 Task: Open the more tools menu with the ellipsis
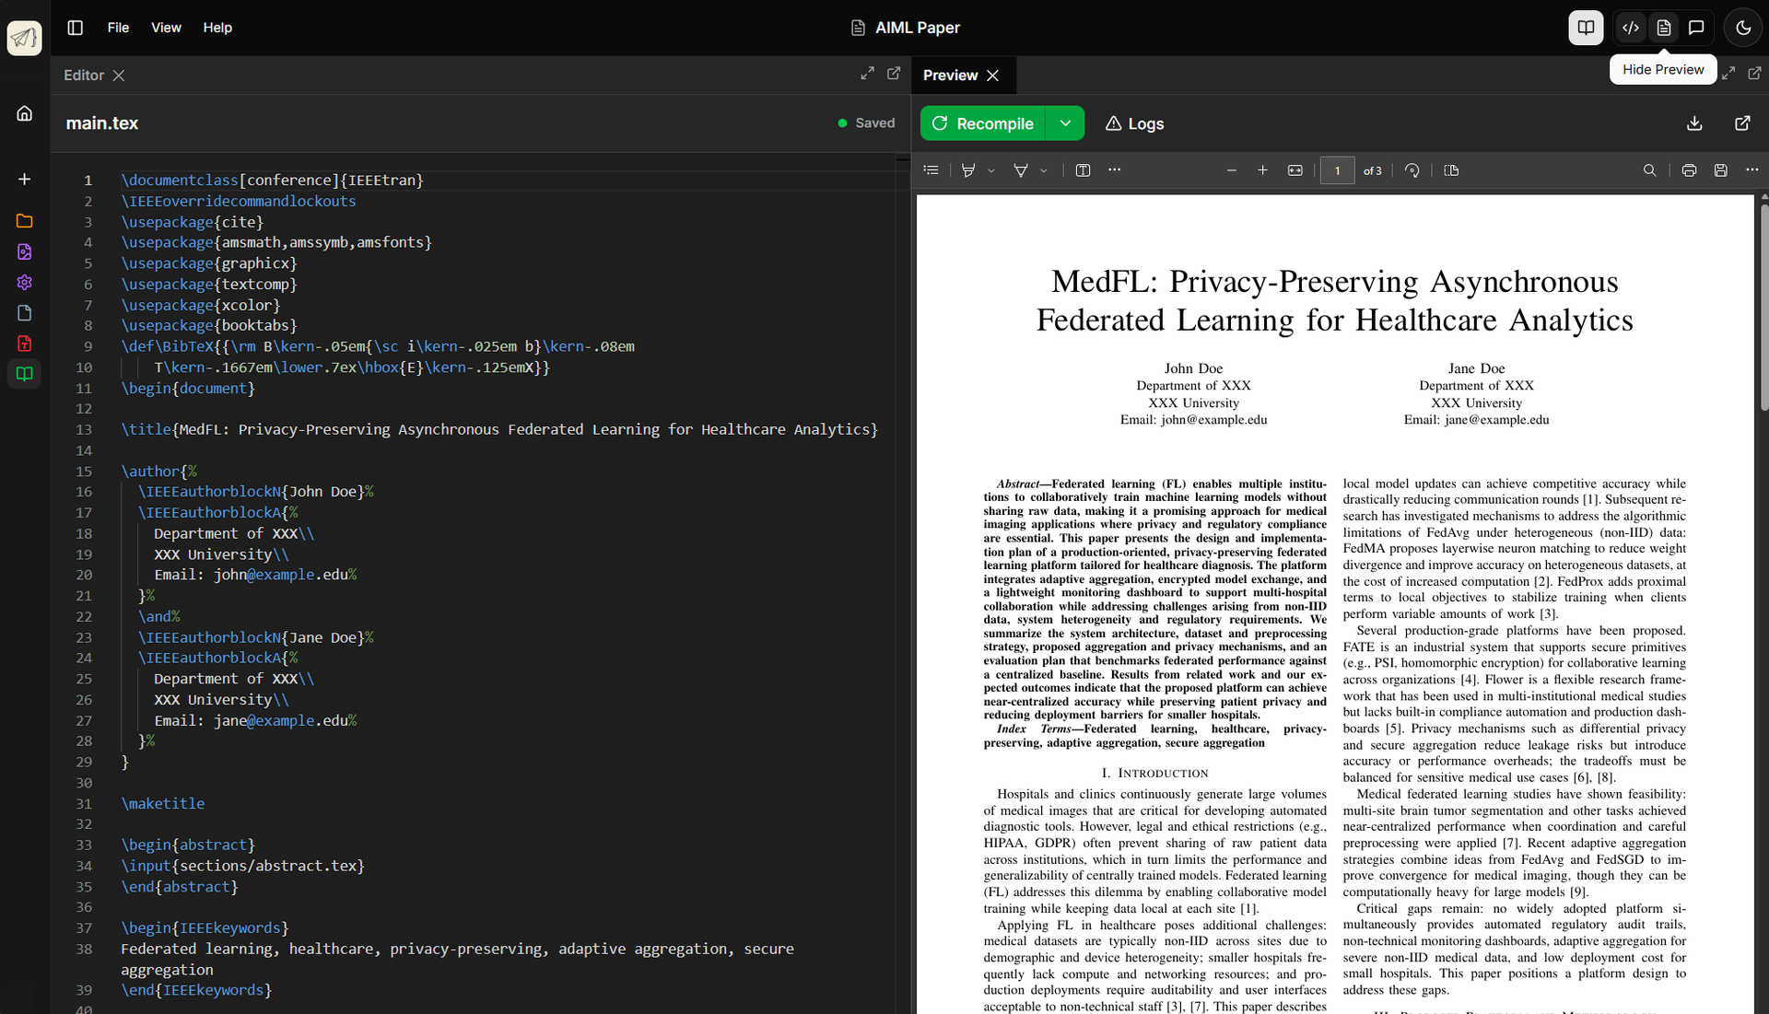coord(1114,170)
